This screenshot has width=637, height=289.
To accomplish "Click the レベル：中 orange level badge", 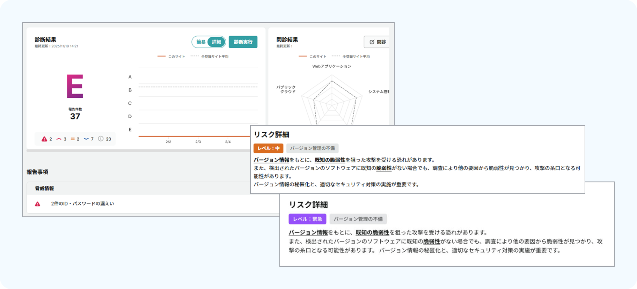I will (268, 148).
